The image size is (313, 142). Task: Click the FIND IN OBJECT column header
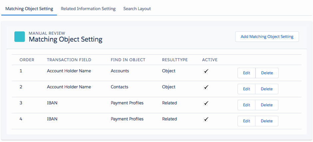coord(128,60)
